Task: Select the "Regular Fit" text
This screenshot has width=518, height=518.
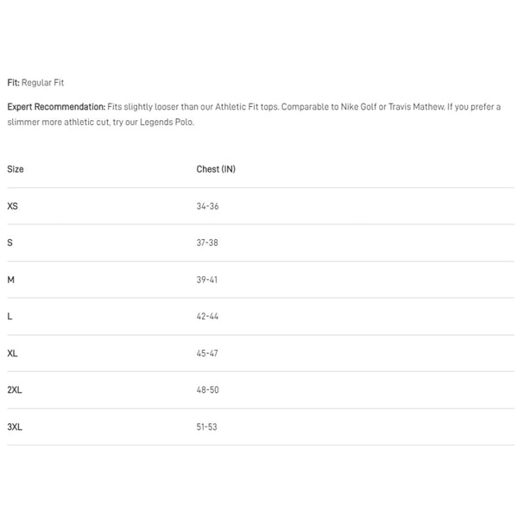Action: 43,83
